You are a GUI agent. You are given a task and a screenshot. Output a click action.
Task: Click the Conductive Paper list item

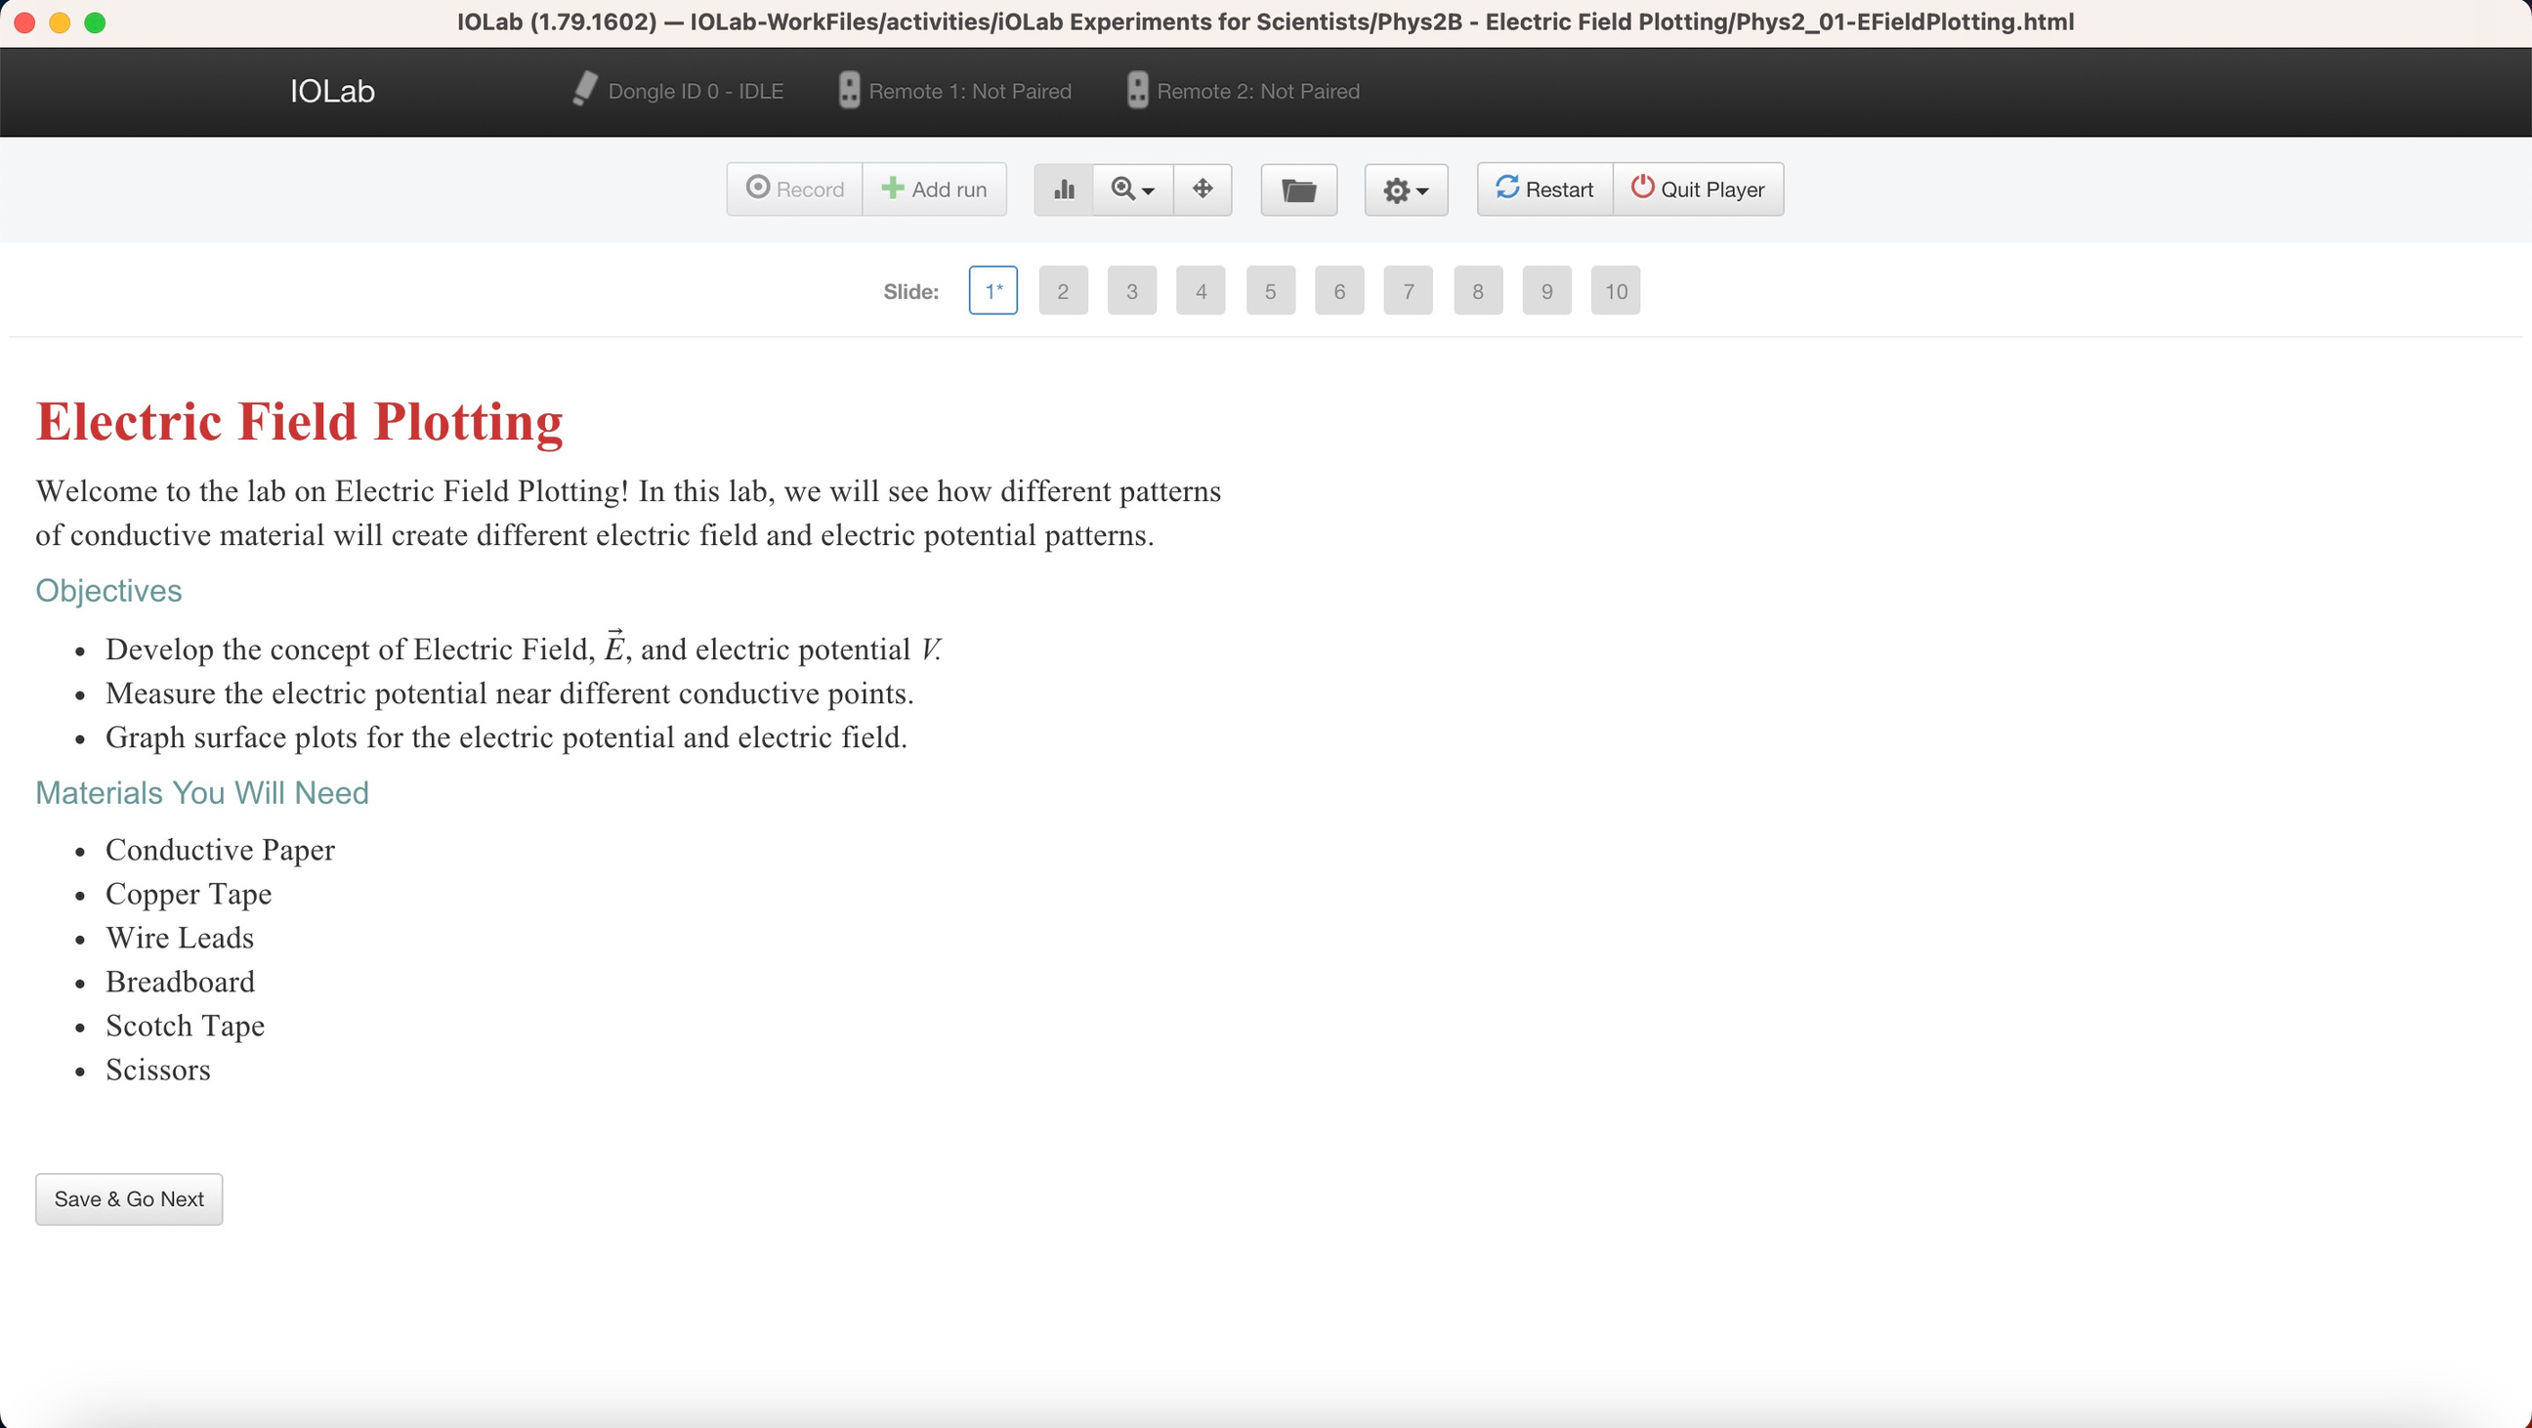click(x=220, y=850)
